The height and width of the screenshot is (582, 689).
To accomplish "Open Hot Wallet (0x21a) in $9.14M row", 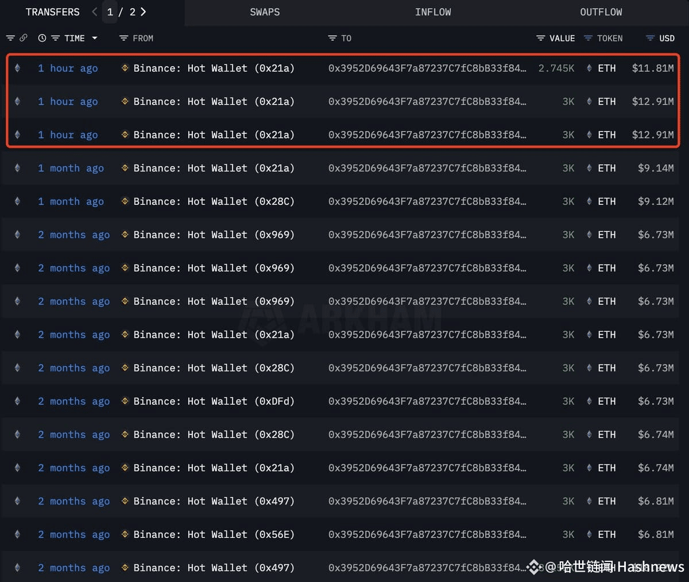I will click(x=214, y=168).
